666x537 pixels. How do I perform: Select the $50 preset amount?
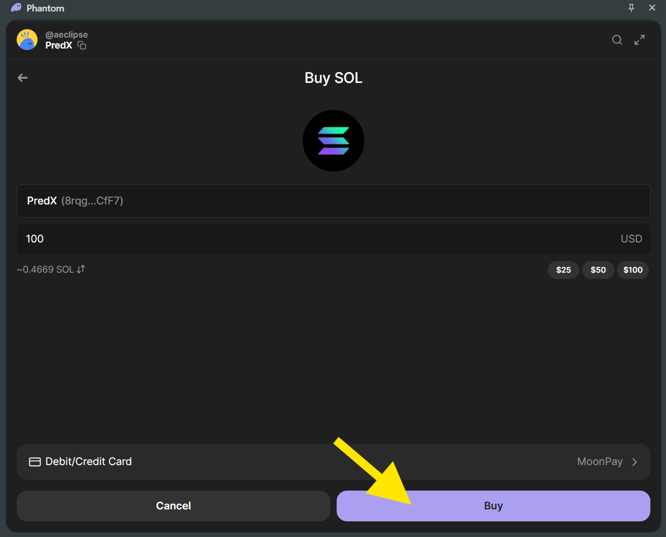click(x=598, y=270)
